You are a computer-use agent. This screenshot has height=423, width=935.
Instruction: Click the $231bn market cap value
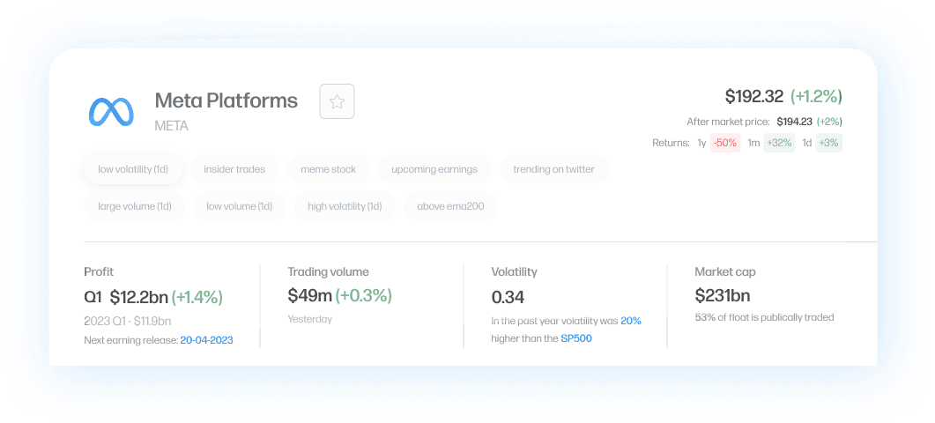[722, 294]
